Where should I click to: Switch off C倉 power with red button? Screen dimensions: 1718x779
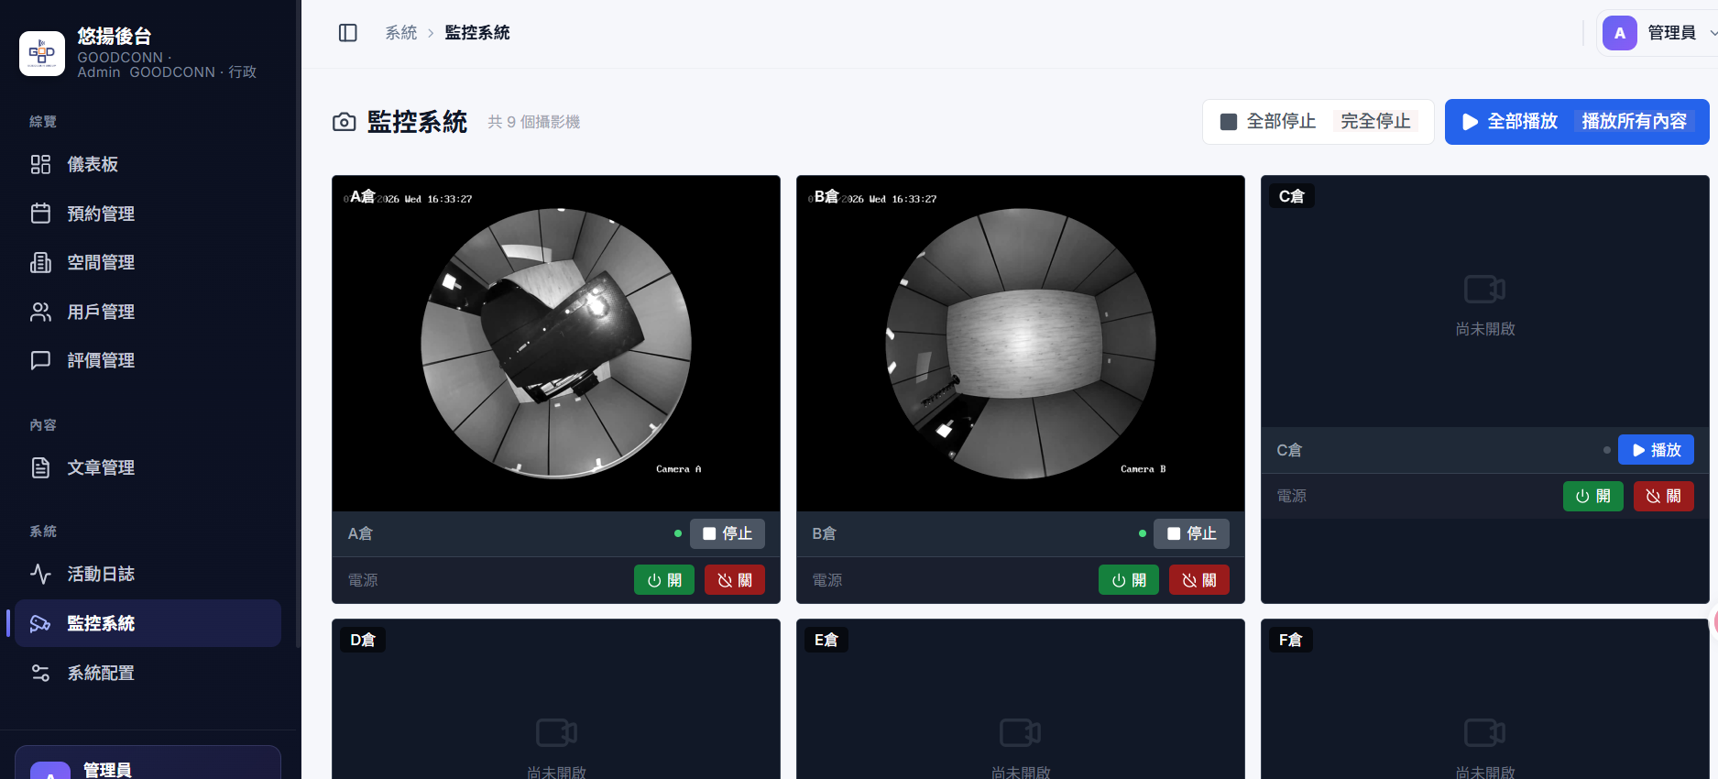tap(1664, 496)
